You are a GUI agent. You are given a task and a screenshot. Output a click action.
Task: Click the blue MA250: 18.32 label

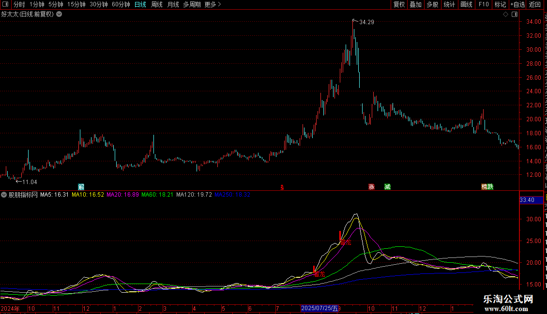coord(232,195)
